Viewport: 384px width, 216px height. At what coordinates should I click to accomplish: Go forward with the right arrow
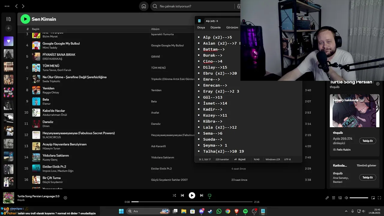23,6
